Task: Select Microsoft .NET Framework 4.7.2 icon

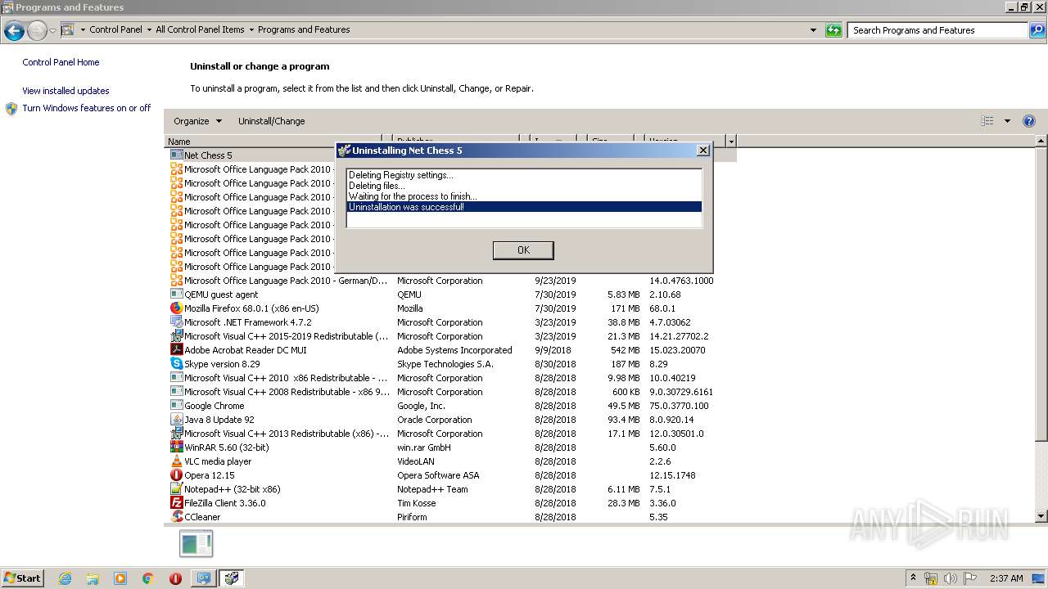Action: 176,322
